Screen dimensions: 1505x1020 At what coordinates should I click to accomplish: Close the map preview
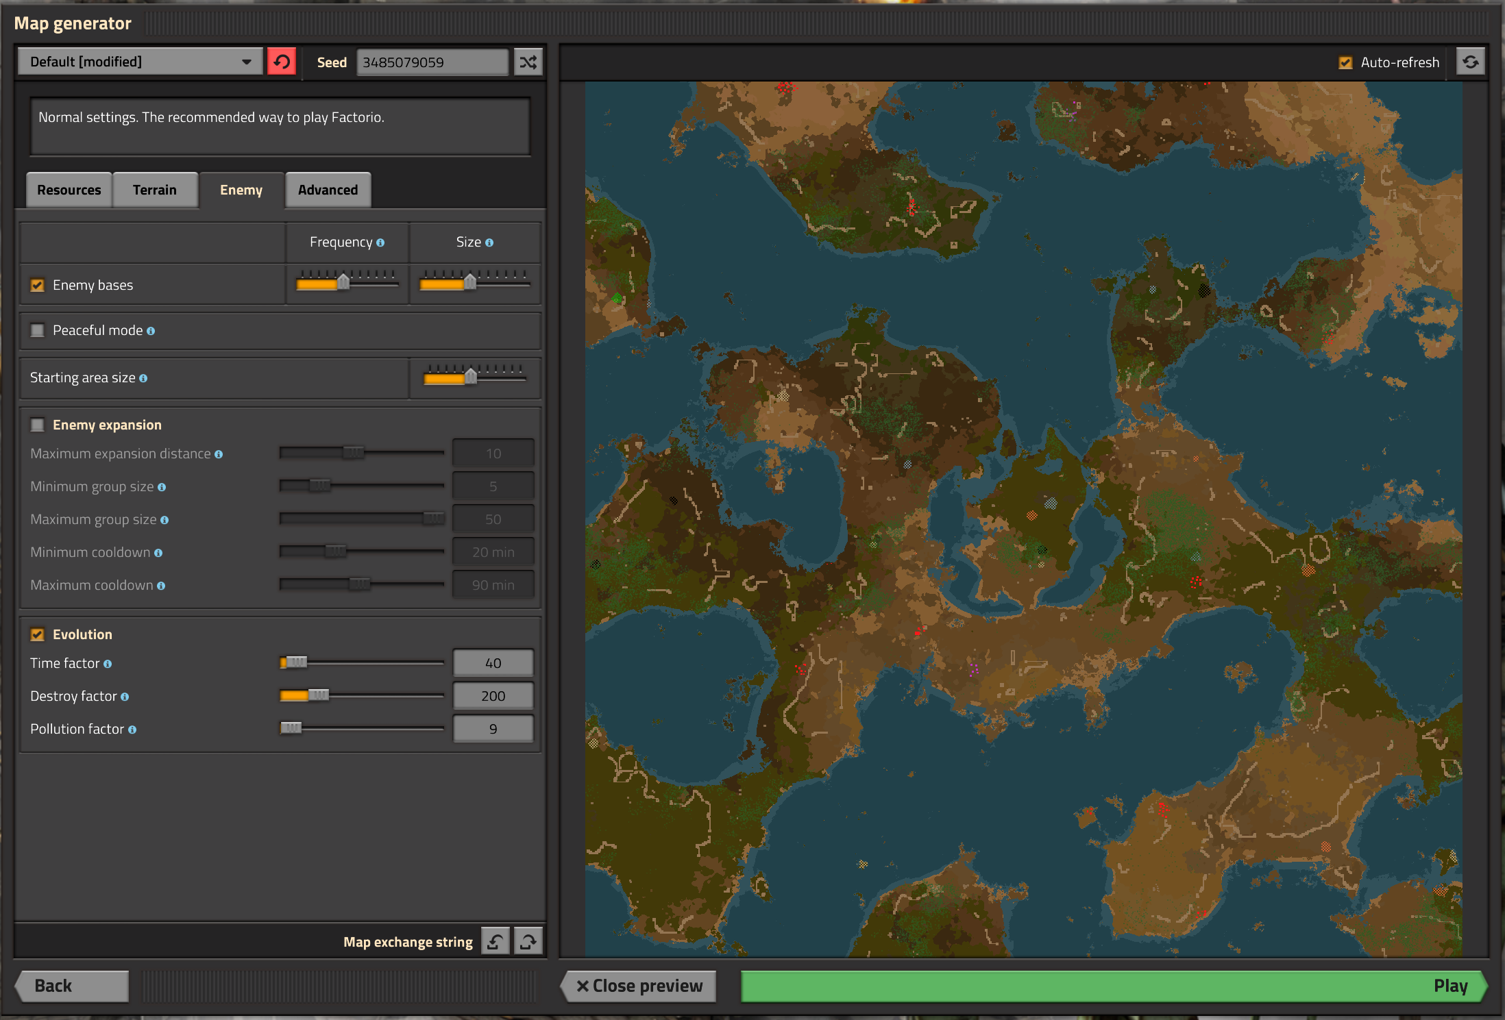(639, 986)
